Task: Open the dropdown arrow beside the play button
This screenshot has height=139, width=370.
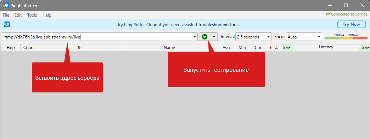Action: 214,37
